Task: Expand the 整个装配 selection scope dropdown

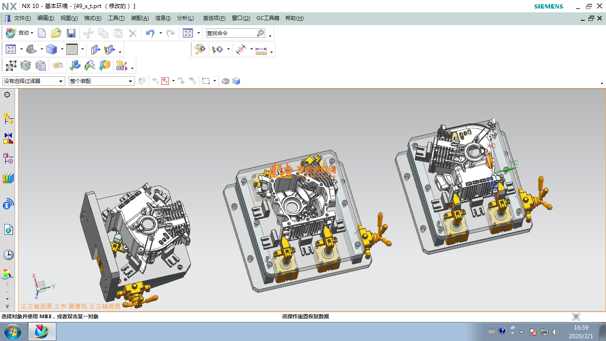Action: (x=131, y=81)
